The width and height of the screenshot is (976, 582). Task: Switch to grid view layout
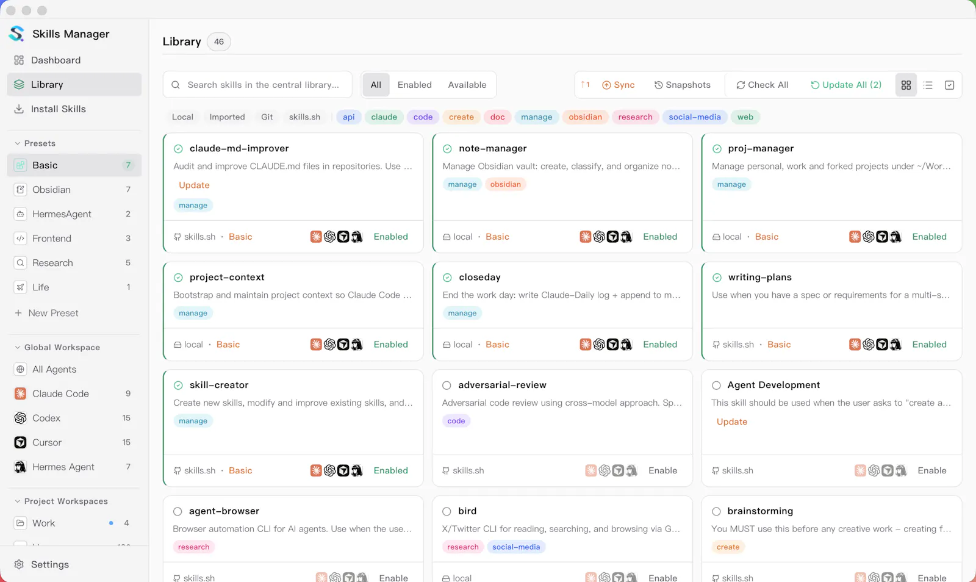906,85
